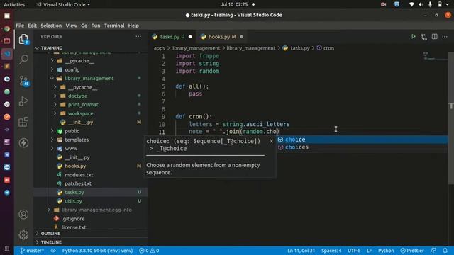Image resolution: width=454 pixels, height=255 pixels.
Task: Click the tasks.py breadcrumb item
Action: click(297, 48)
